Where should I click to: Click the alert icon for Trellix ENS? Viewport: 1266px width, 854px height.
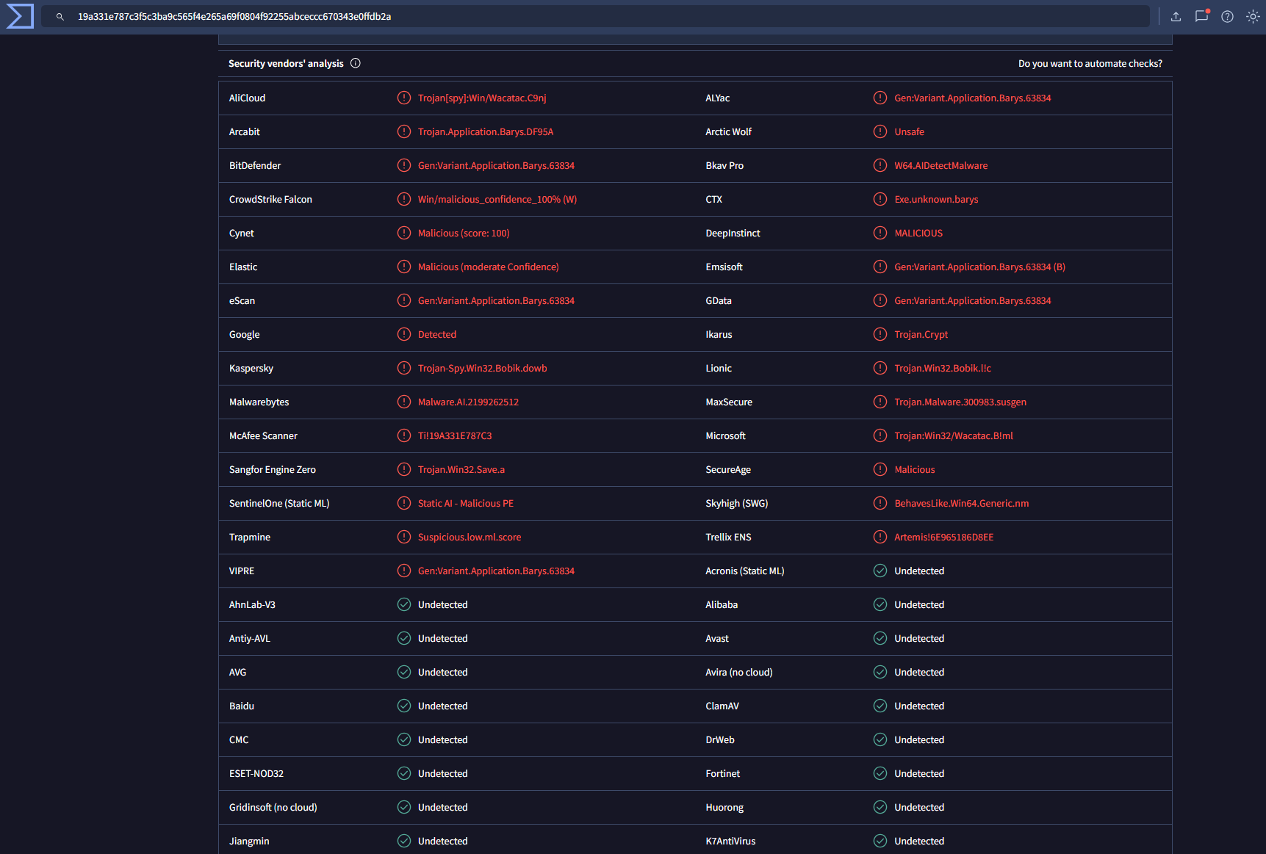click(880, 537)
